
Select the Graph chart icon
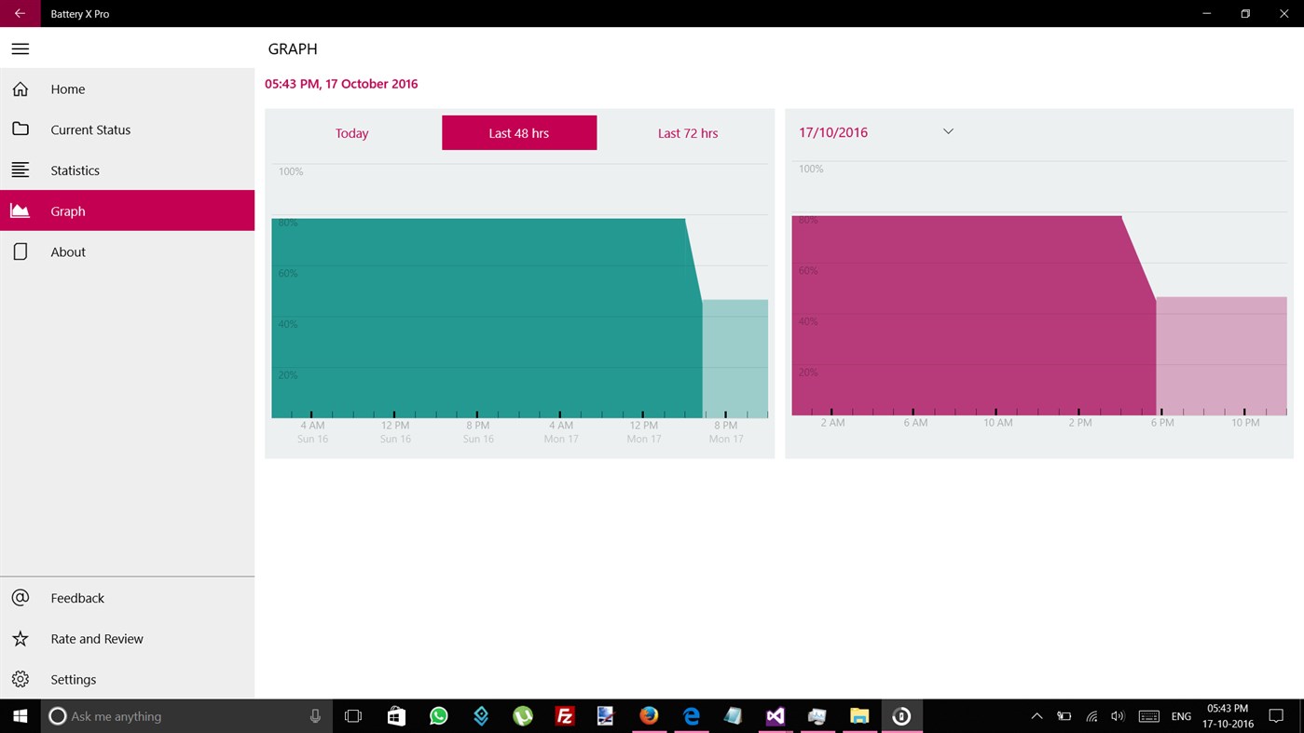coord(20,210)
